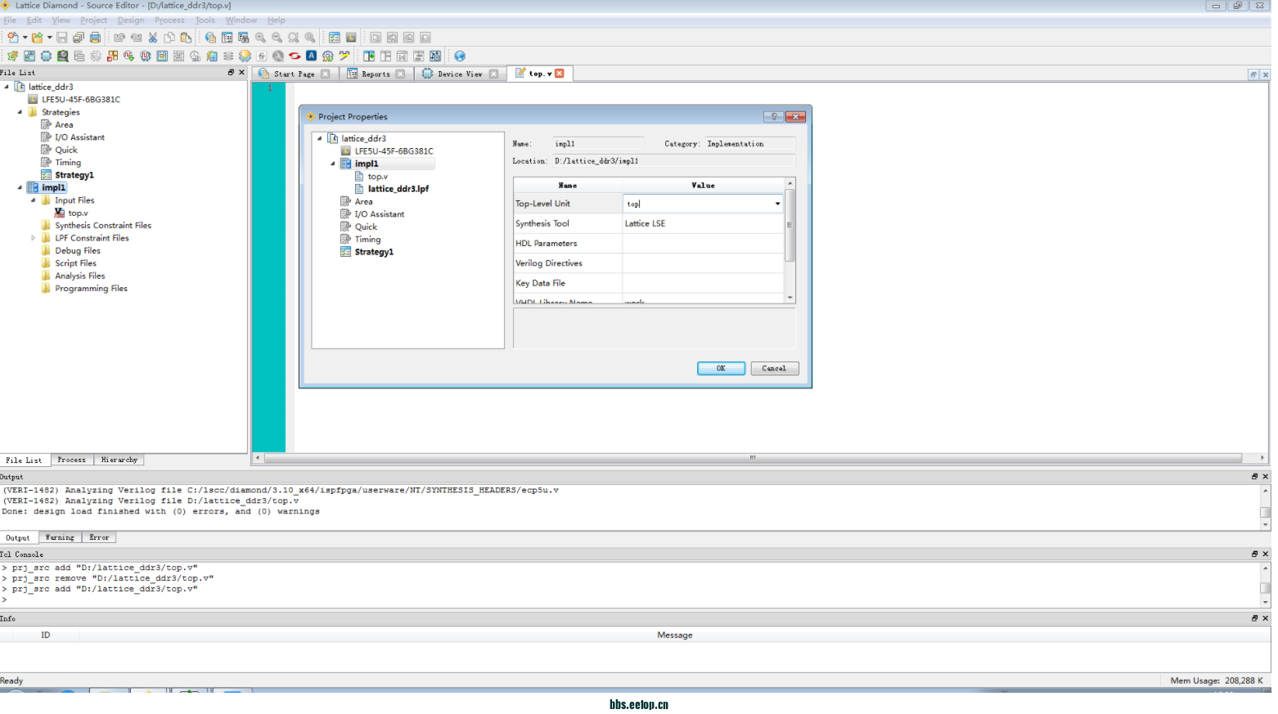This screenshot has width=1278, height=714.
Task: Float the Output panel
Action: 1254,477
